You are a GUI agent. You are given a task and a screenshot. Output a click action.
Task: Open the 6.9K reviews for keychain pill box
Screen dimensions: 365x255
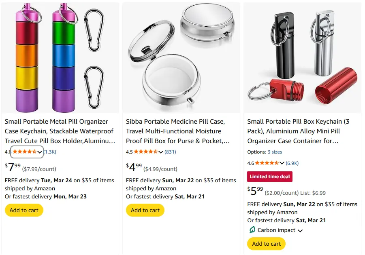tap(292, 163)
